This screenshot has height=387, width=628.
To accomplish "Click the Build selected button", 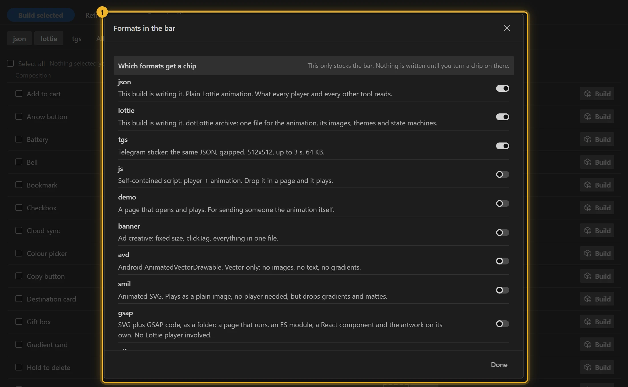I will [x=41, y=15].
